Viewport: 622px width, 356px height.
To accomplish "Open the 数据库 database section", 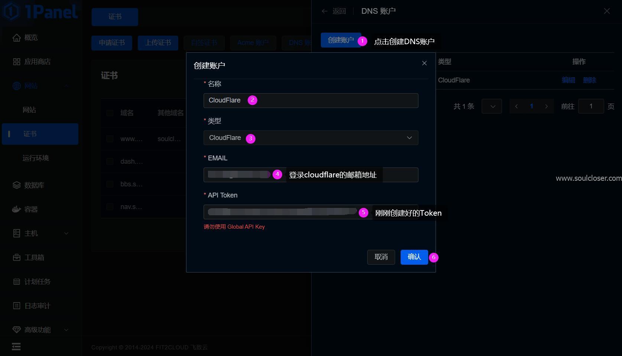I will [x=29, y=185].
